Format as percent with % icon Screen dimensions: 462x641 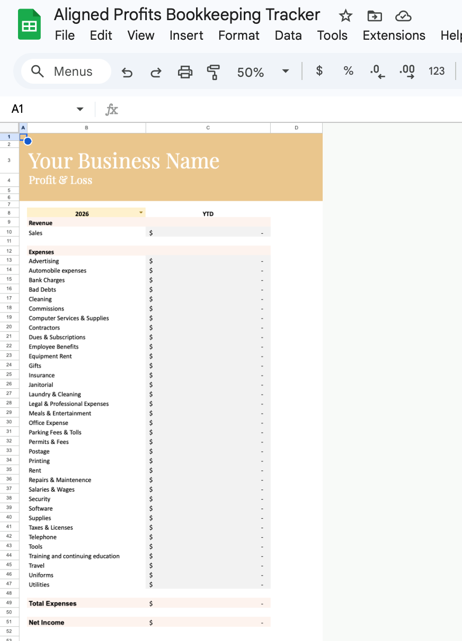click(x=348, y=71)
